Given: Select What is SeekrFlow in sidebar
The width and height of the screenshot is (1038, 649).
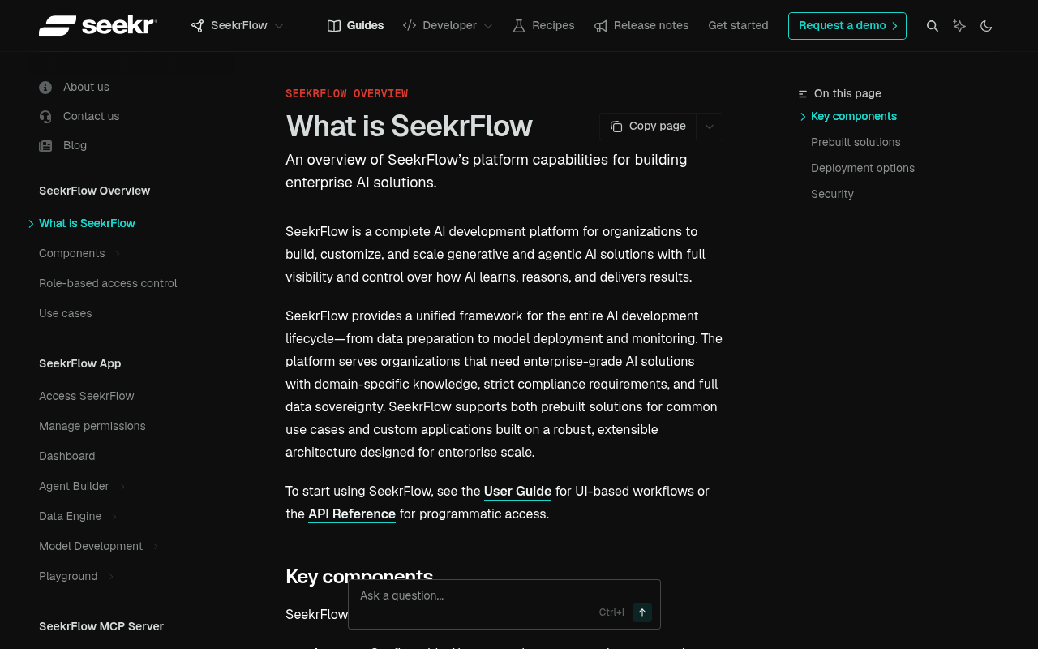Looking at the screenshot, I should 87,223.
